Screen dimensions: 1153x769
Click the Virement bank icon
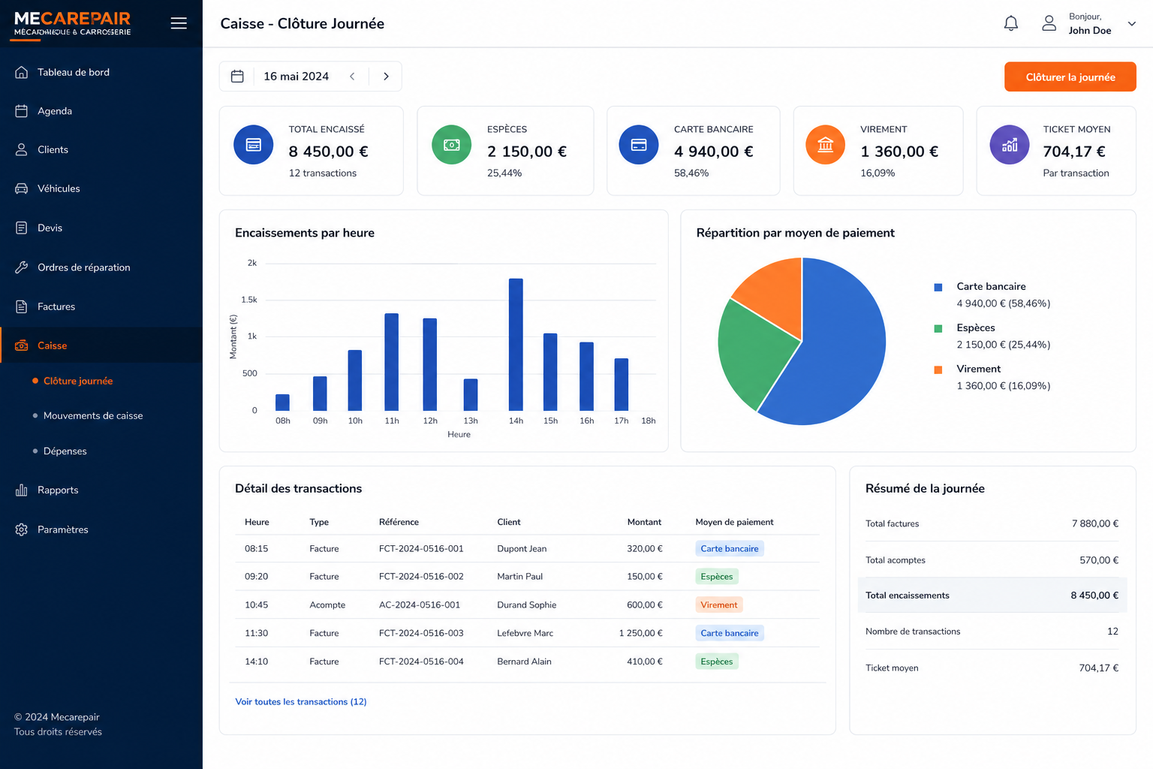[x=826, y=144]
